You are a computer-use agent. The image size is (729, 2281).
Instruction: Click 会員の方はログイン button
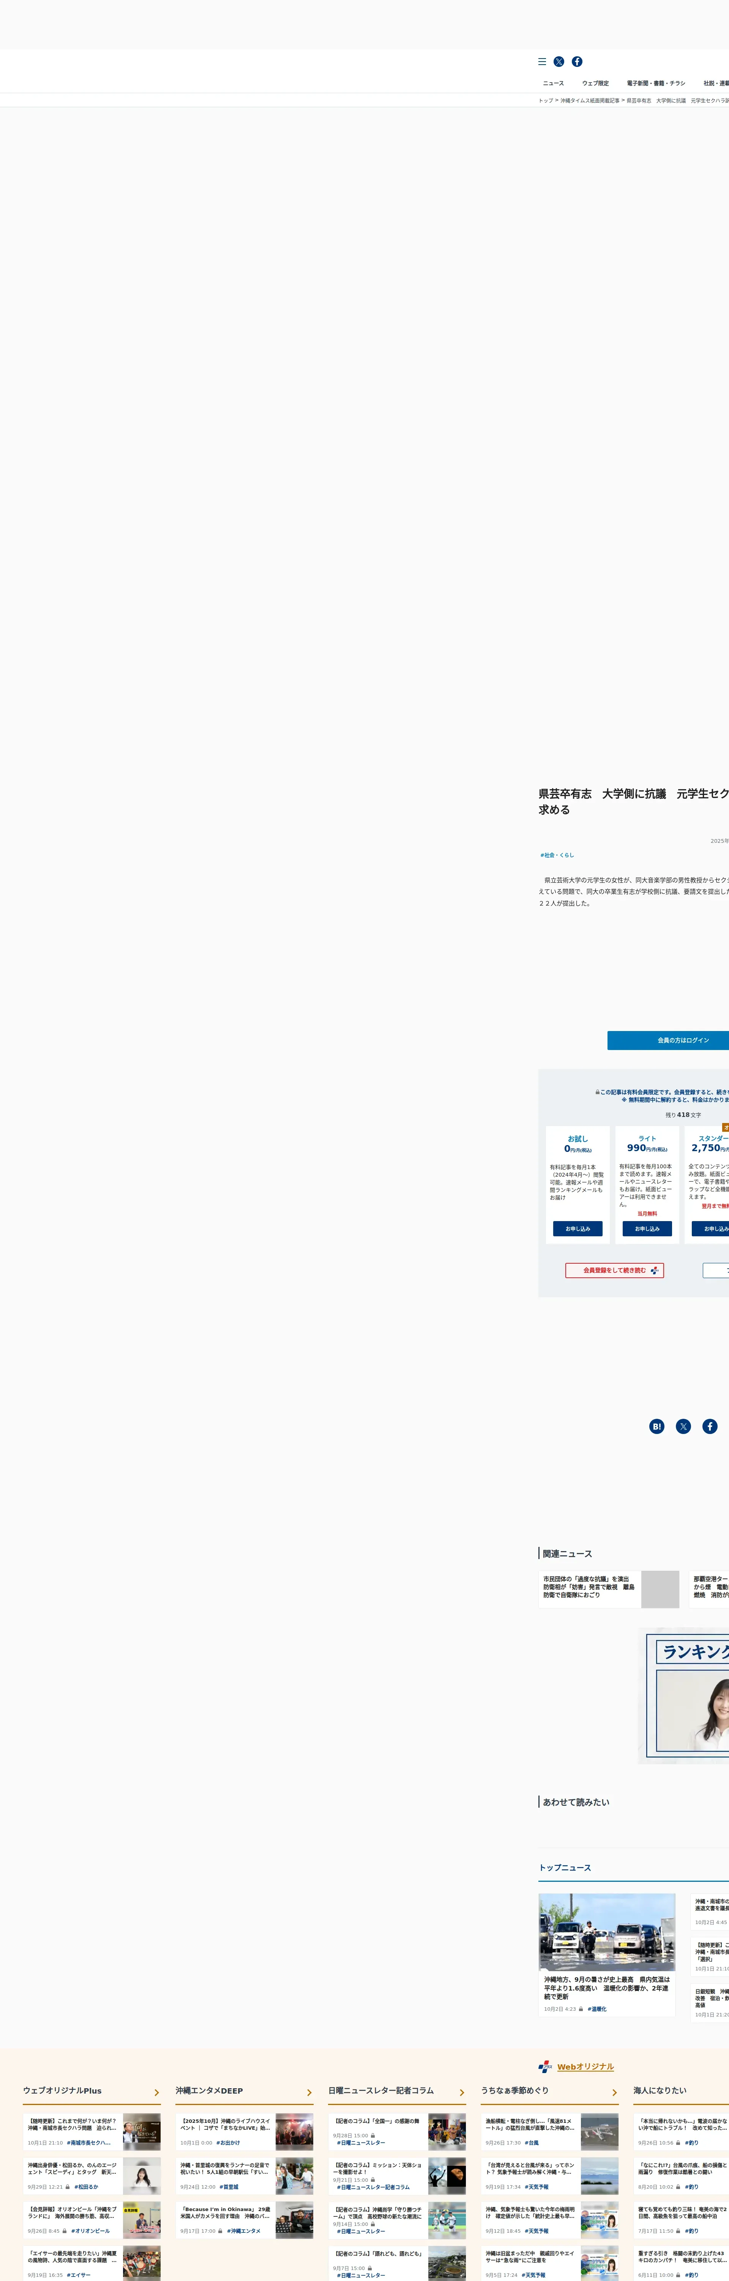682,1041
